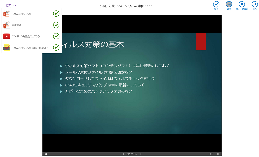Viewport: 259px width, 157px height.
Task: Open the ウィルス対策について理解しましたか？ quiz entry
Action: click(x=30, y=48)
